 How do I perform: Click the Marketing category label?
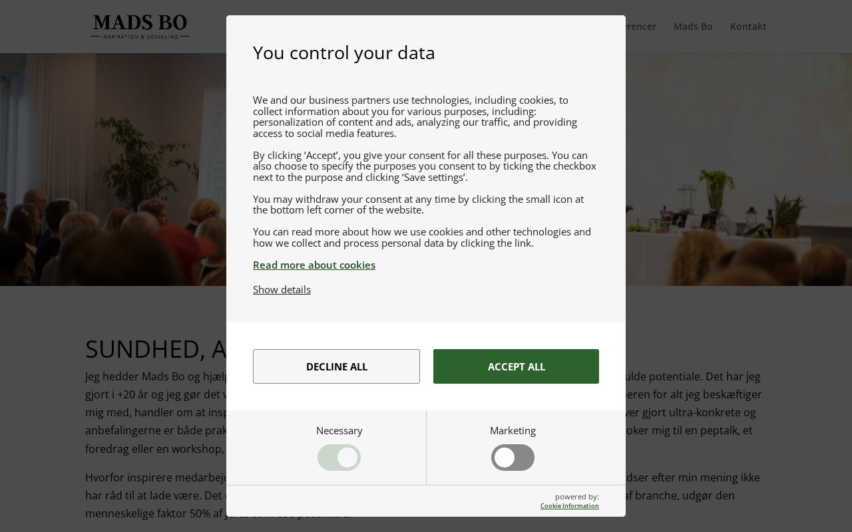click(x=513, y=431)
